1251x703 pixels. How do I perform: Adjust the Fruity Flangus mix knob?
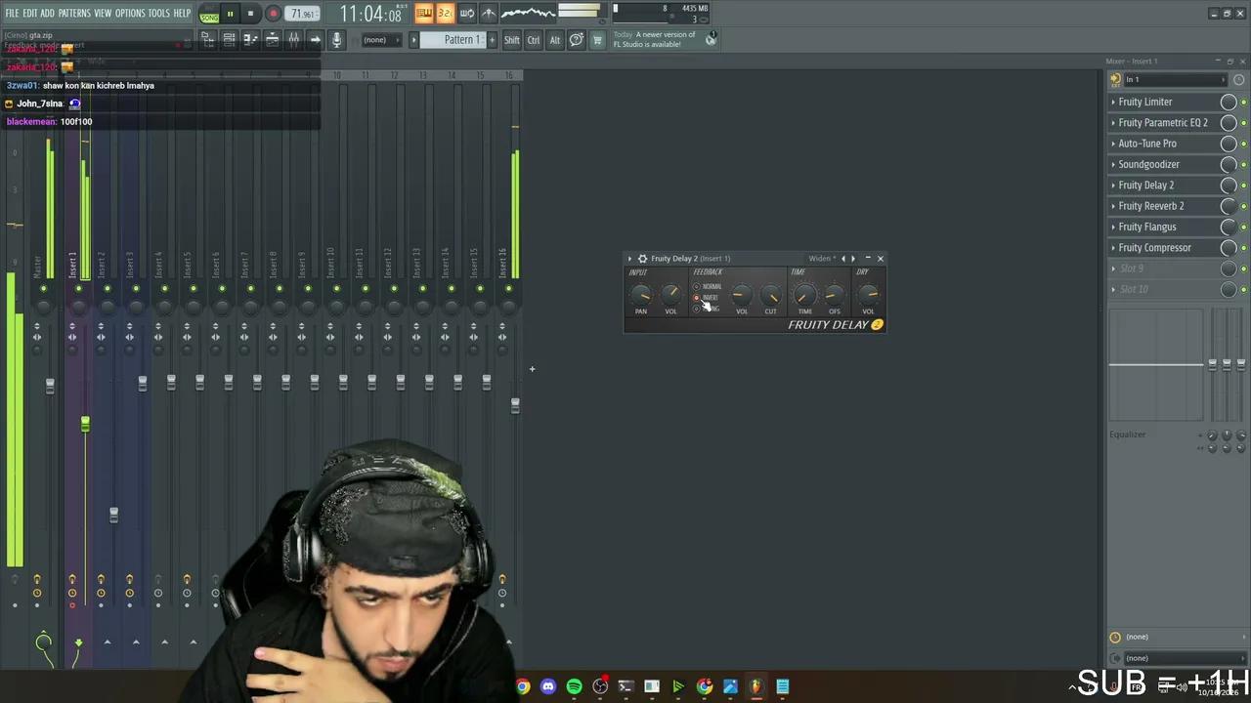point(1229,227)
